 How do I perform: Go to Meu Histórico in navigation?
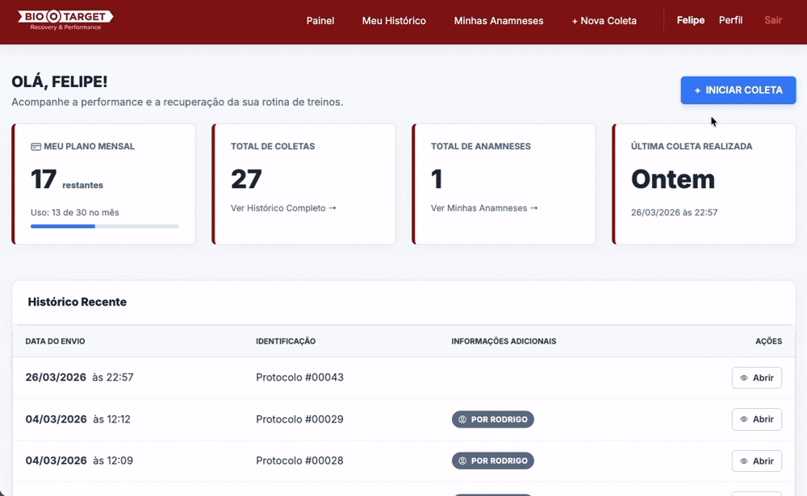[394, 21]
